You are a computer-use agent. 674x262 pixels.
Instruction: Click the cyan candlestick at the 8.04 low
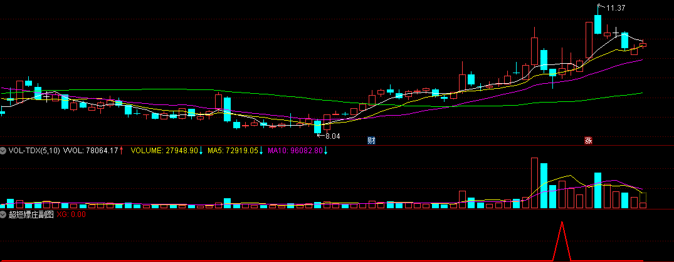(x=318, y=127)
